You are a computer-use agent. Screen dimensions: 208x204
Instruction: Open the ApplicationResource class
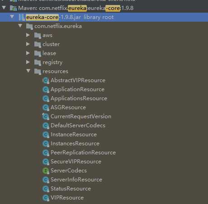78,89
